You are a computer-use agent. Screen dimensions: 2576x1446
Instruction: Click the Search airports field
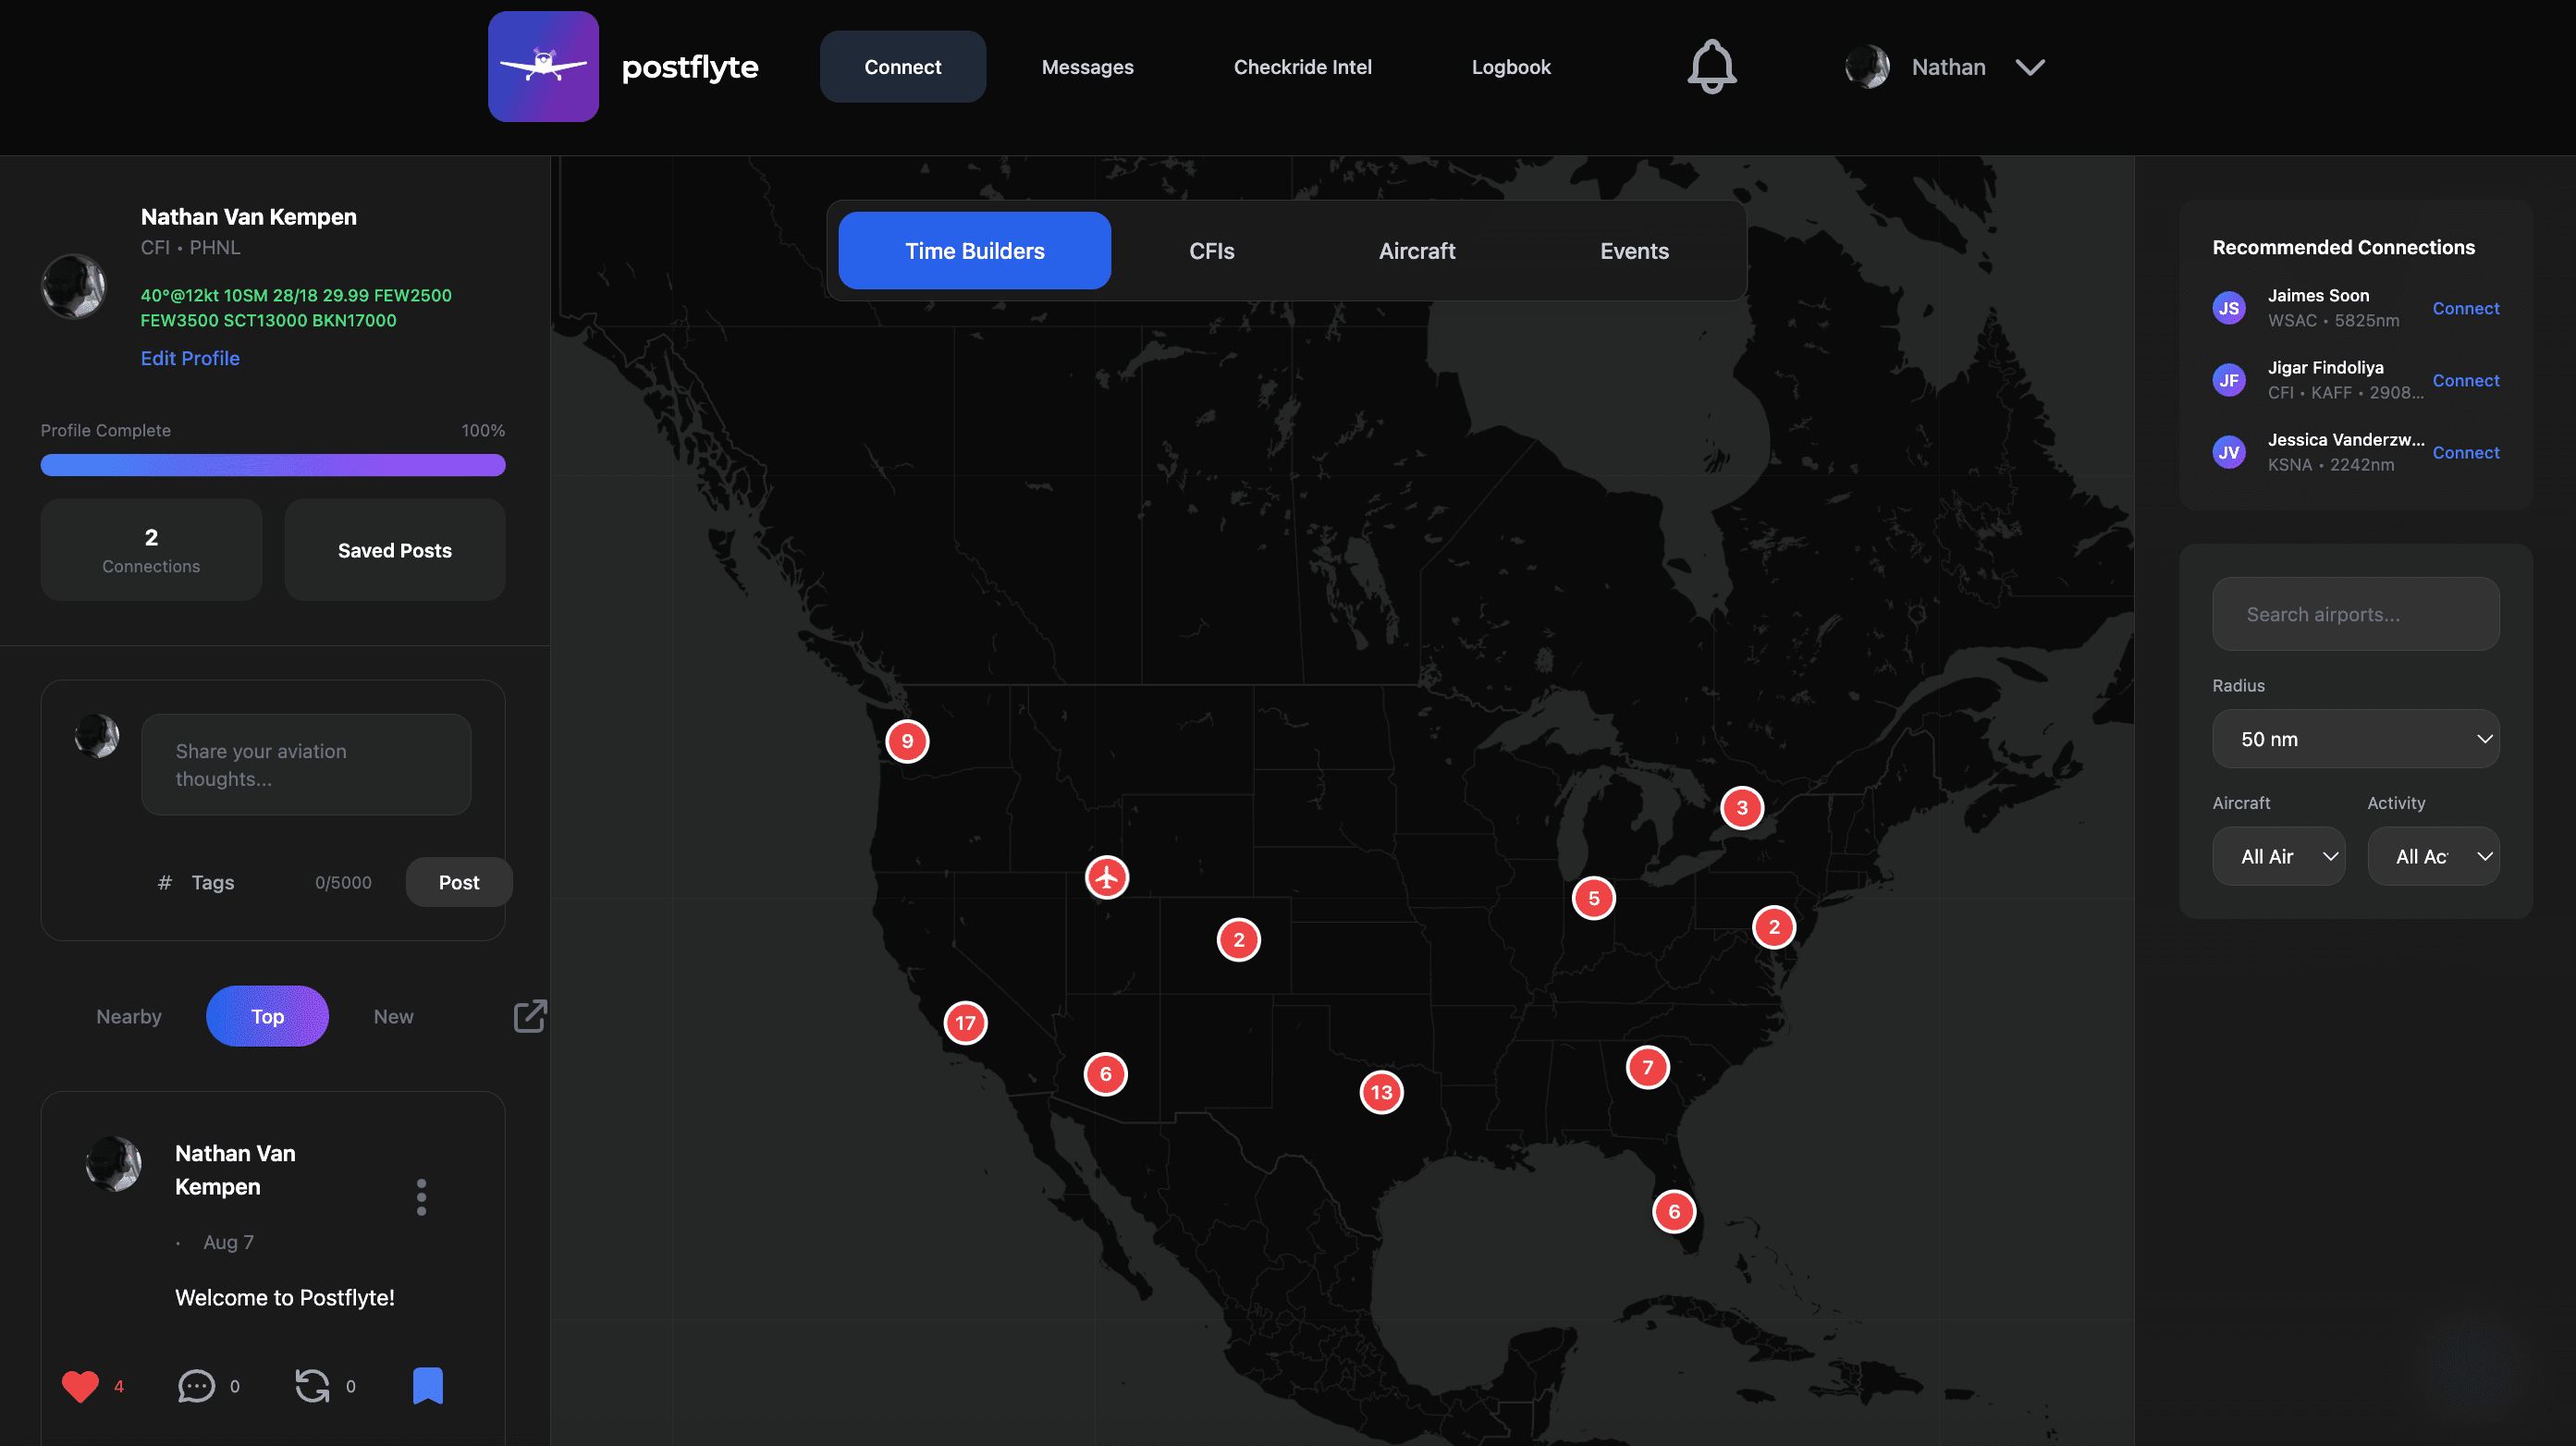[2355, 614]
